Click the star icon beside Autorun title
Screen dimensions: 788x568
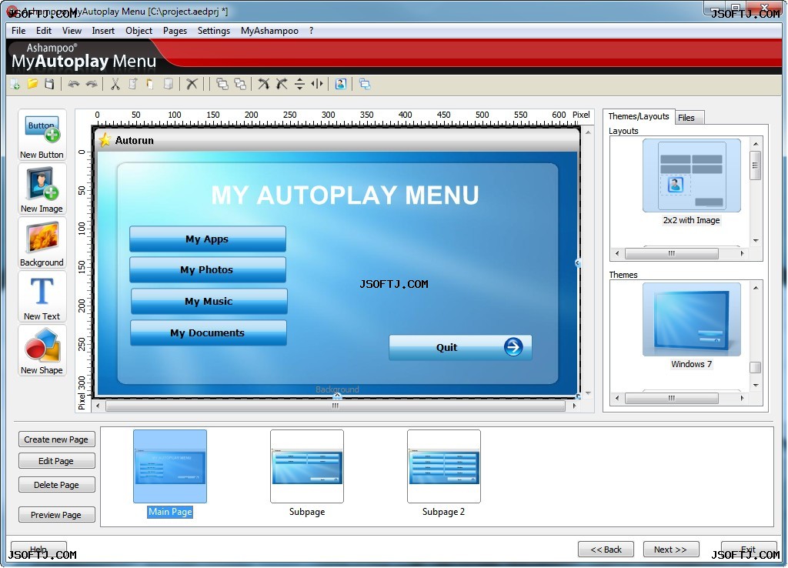pos(105,140)
